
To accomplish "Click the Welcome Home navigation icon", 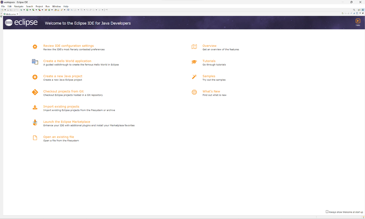I will point(342,13).
